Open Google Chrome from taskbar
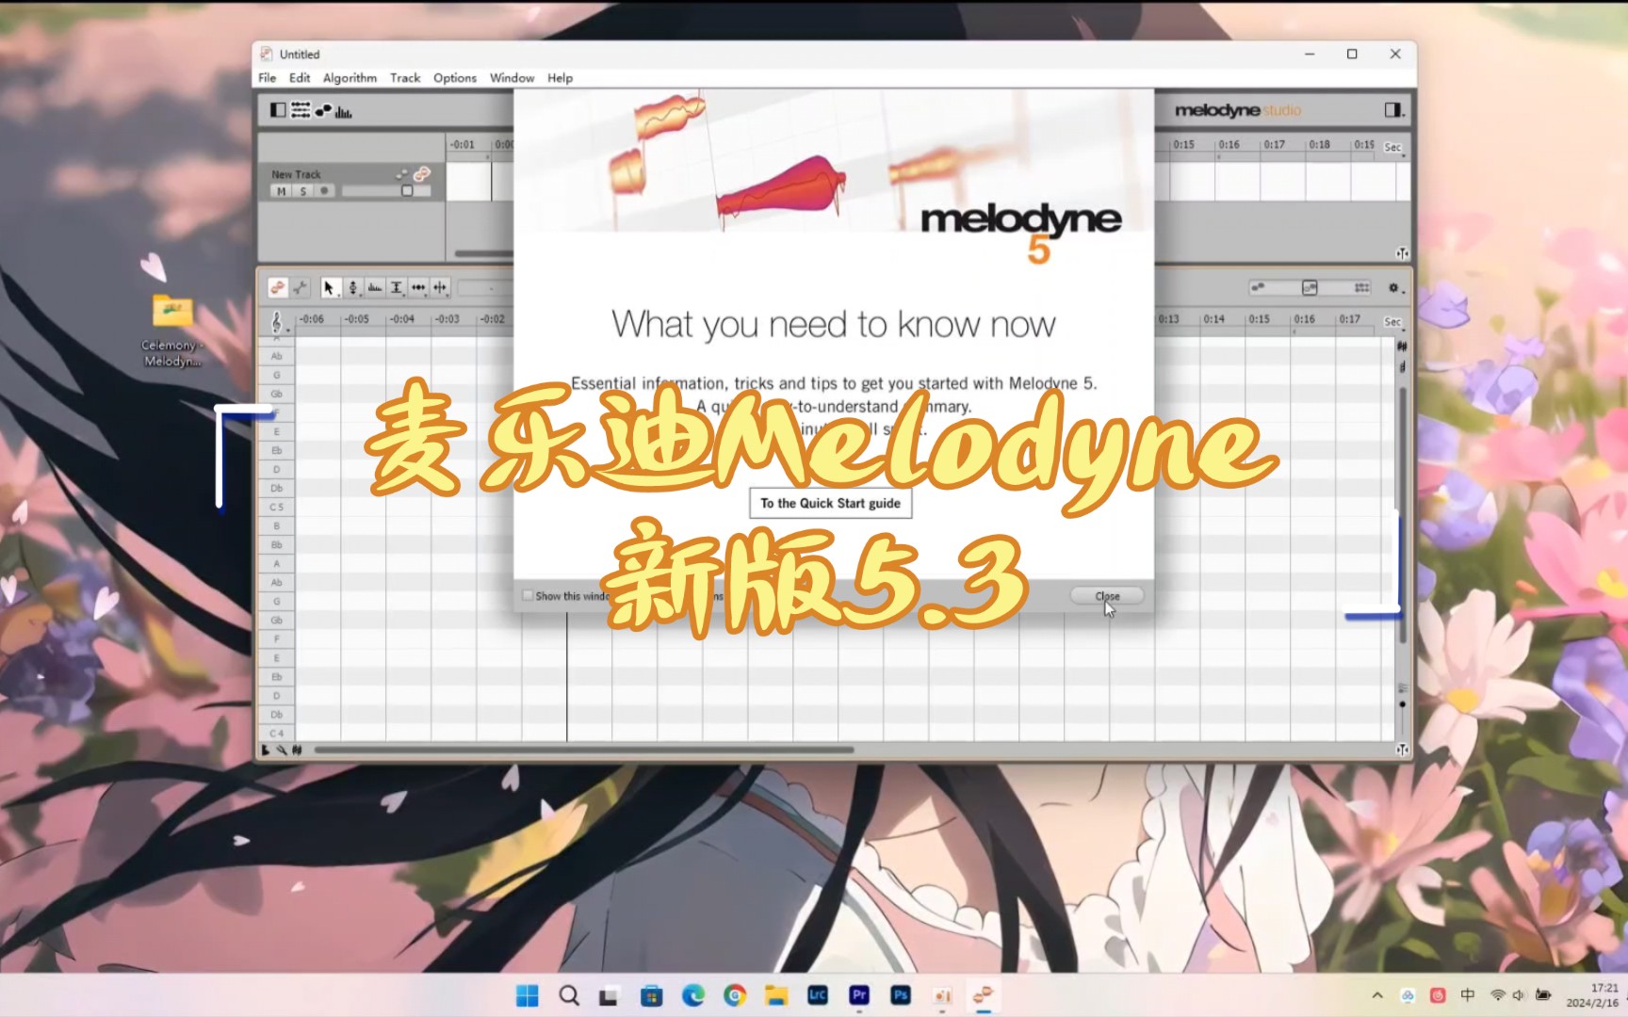The image size is (1628, 1017). [x=735, y=995]
